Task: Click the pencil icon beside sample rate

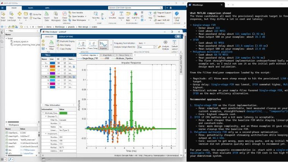Action: (x=159, y=47)
